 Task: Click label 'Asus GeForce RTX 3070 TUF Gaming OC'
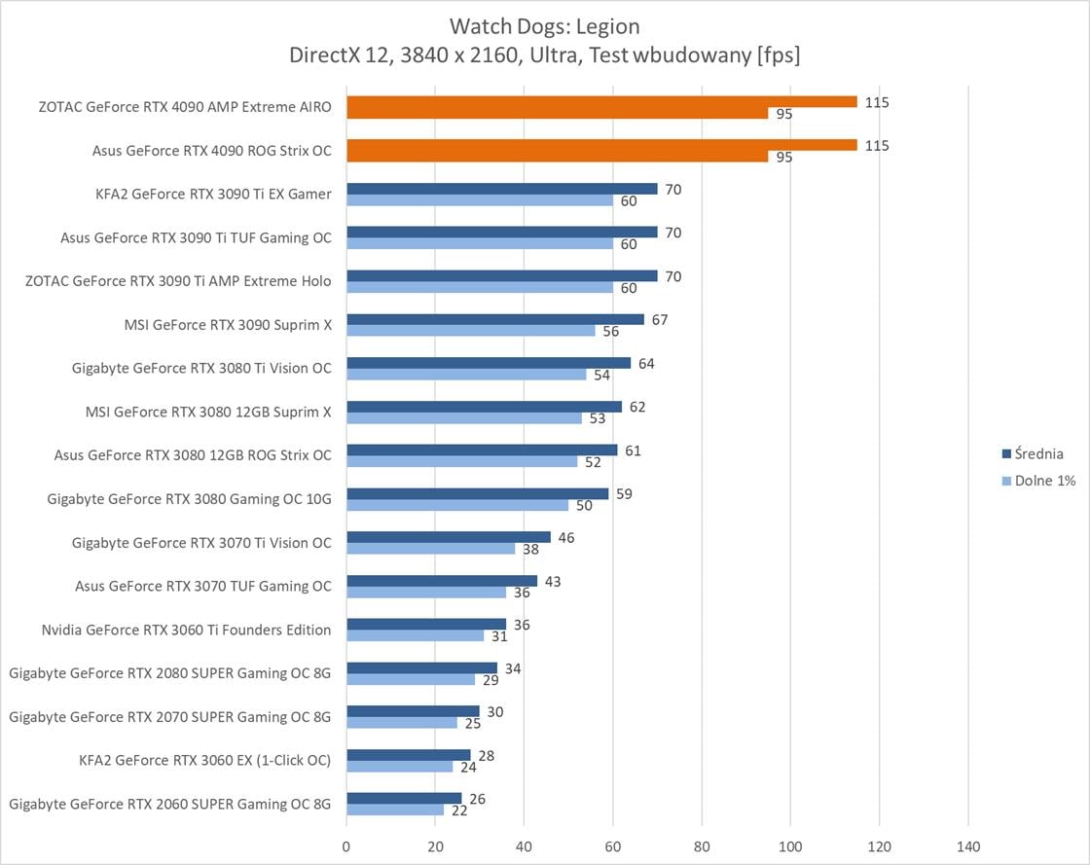pyautogui.click(x=203, y=587)
